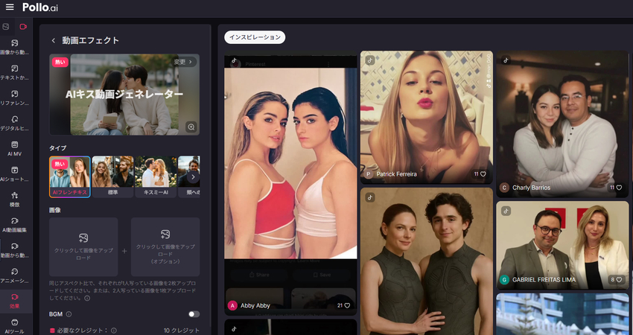Viewport: 633px width, 335px height.
Task: Go back using arrow beside 動画エフェクト
Action: (54, 40)
